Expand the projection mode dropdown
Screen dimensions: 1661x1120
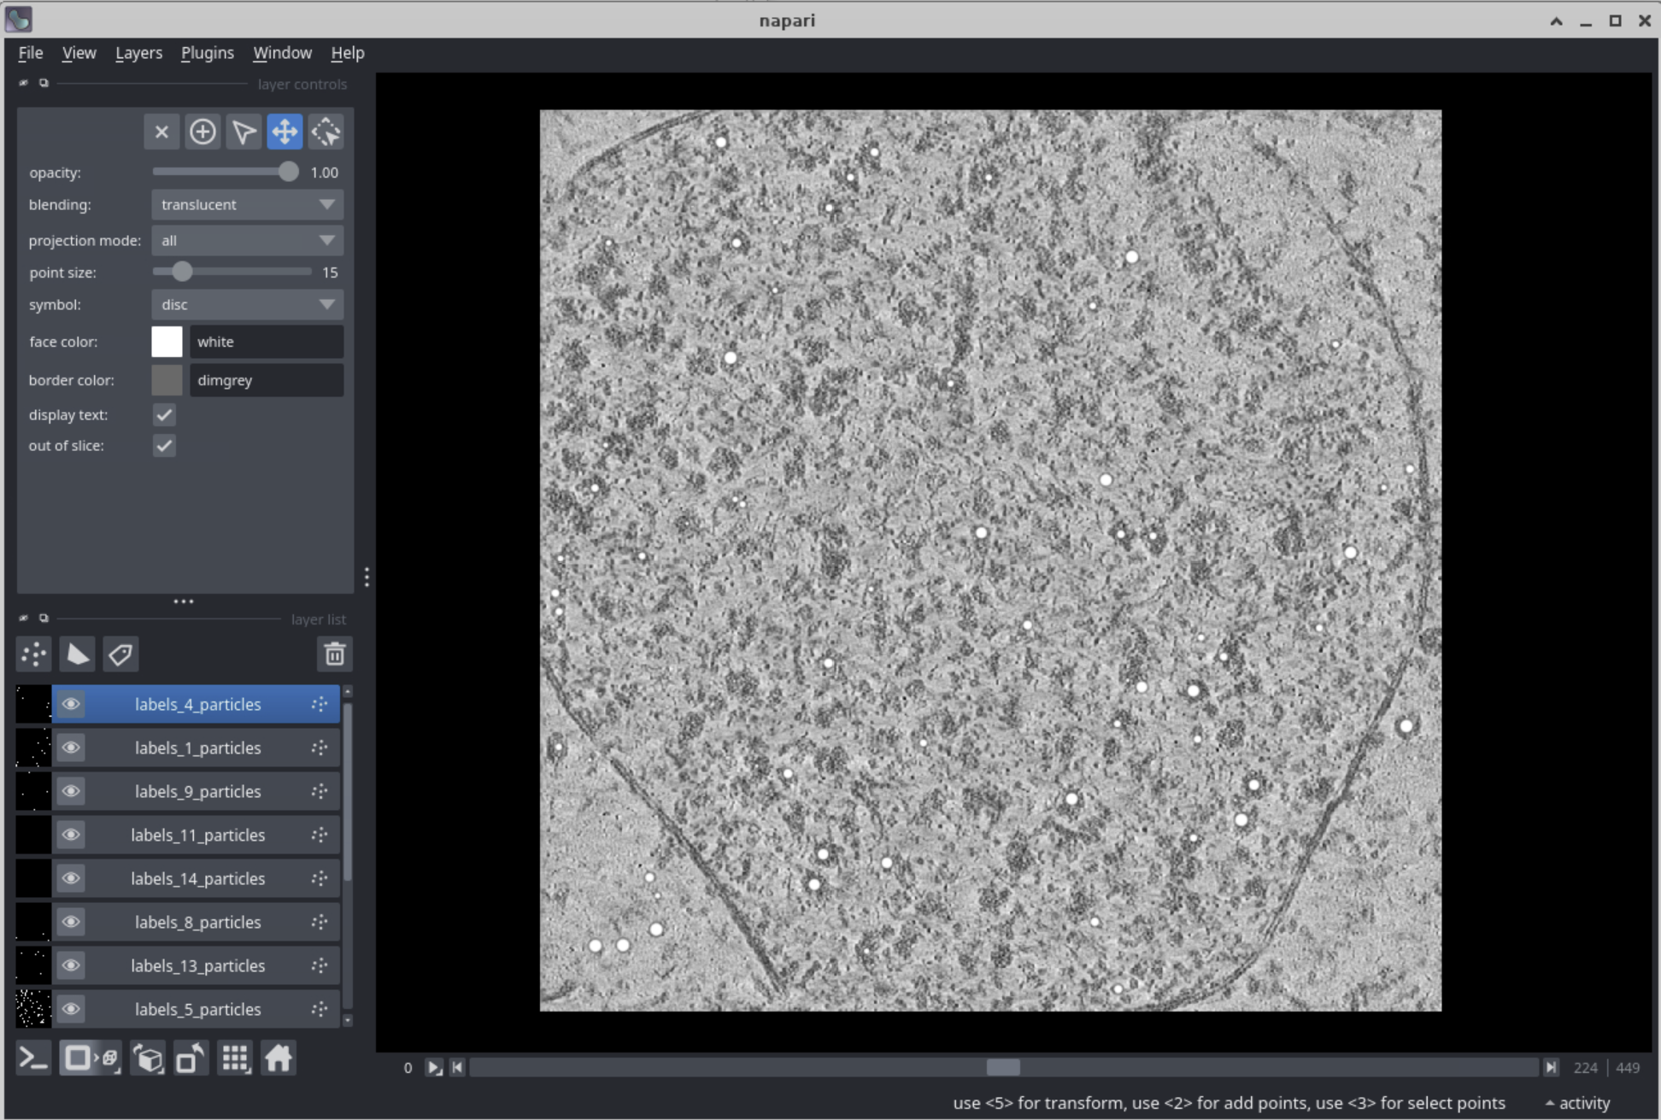tap(247, 241)
